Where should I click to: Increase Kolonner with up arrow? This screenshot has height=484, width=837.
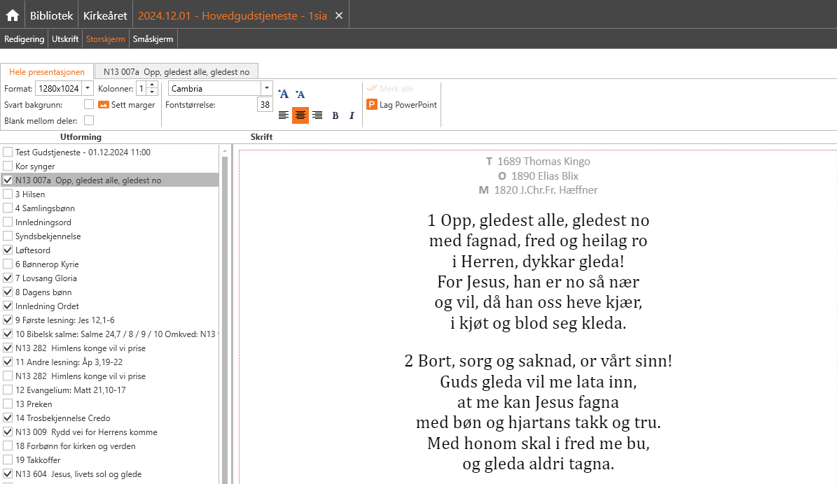tap(152, 85)
